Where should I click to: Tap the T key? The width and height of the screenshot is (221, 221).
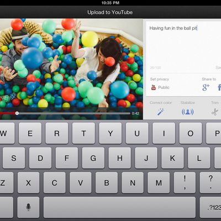[83, 133]
